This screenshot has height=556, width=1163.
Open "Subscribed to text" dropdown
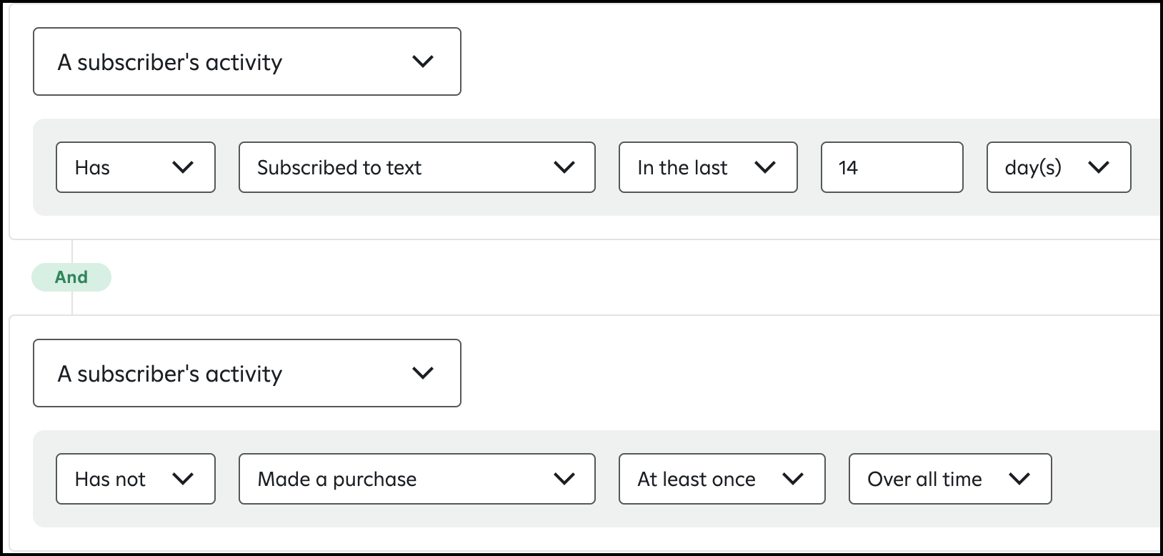(x=417, y=167)
